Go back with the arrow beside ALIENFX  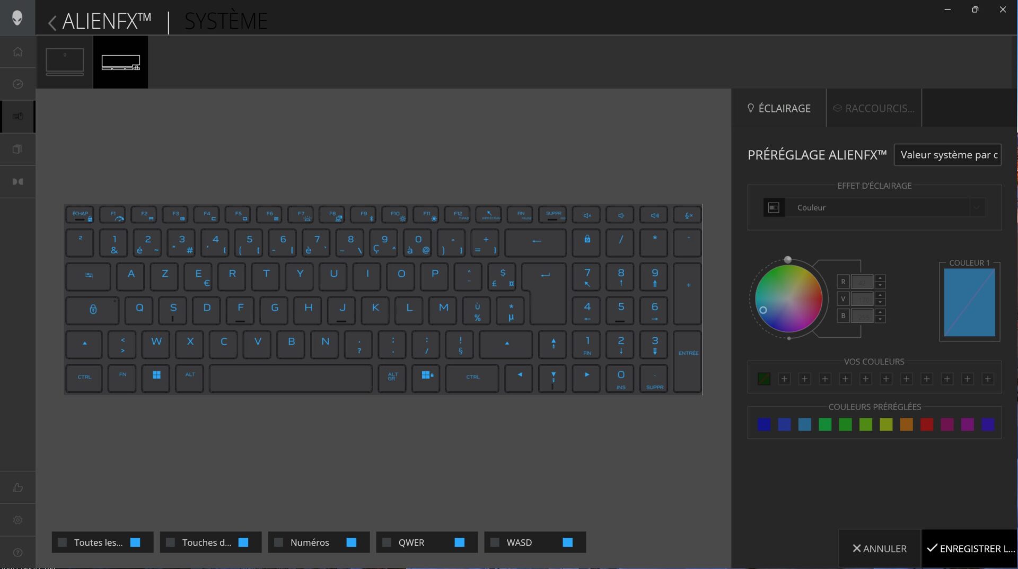pyautogui.click(x=52, y=22)
